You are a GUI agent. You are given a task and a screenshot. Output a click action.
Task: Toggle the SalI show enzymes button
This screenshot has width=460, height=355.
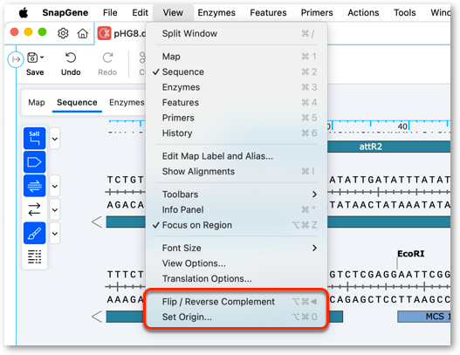click(x=35, y=139)
